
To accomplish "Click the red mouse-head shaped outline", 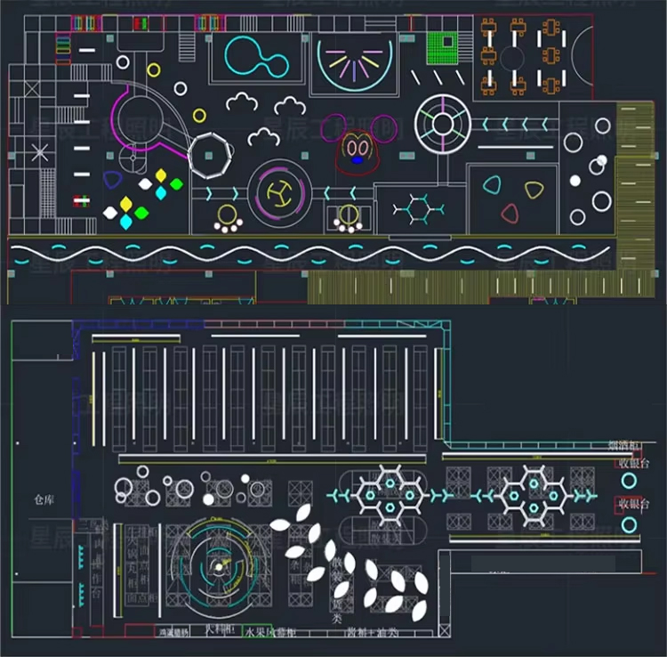I will coord(355,147).
